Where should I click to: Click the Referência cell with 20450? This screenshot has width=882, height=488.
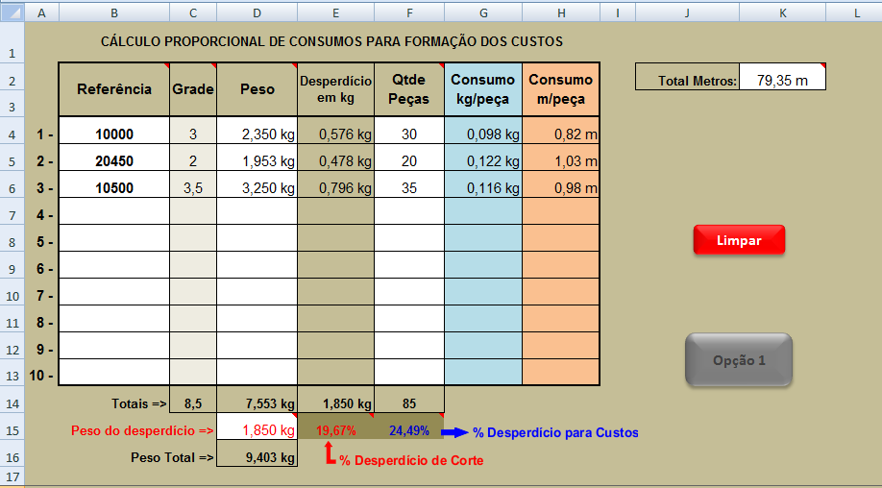tap(114, 161)
